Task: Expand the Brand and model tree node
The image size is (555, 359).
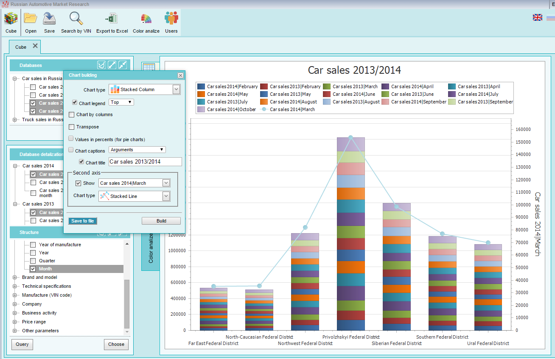Action: 15,277
